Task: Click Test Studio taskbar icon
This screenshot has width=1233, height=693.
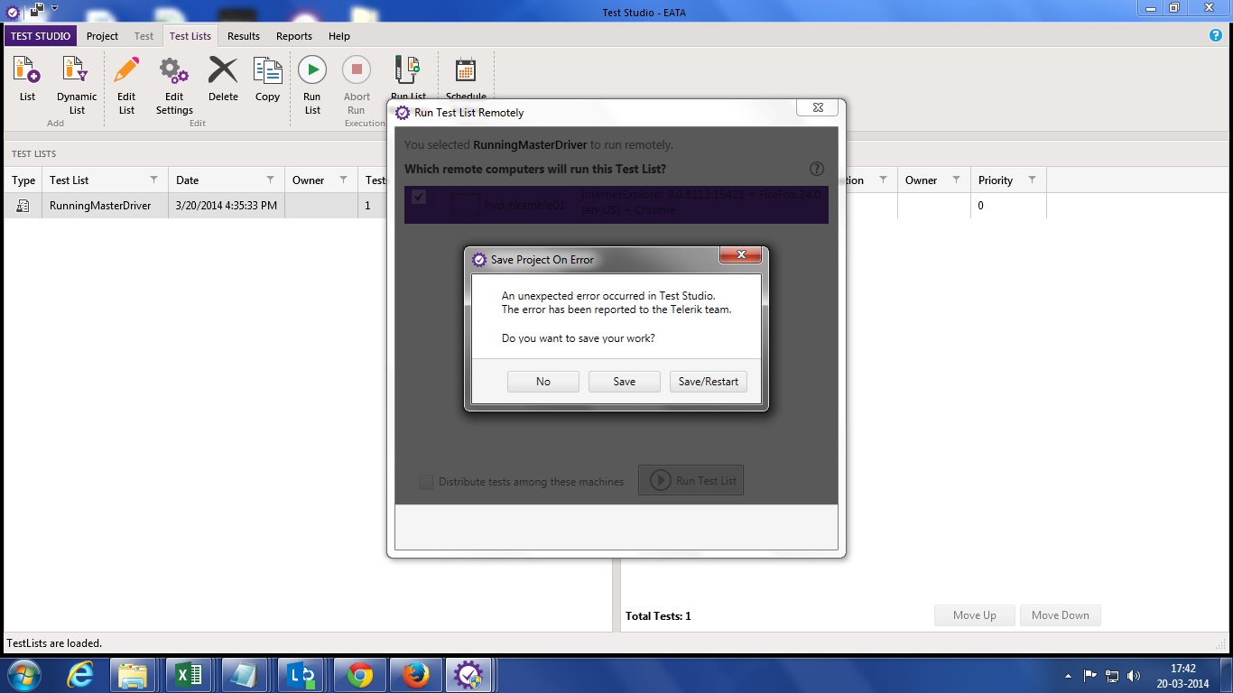Action: [468, 675]
